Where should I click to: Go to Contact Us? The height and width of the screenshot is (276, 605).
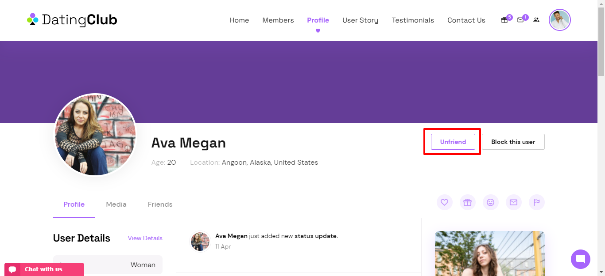(x=466, y=20)
